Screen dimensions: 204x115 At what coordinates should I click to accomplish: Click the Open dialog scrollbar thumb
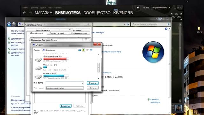pos(98,67)
